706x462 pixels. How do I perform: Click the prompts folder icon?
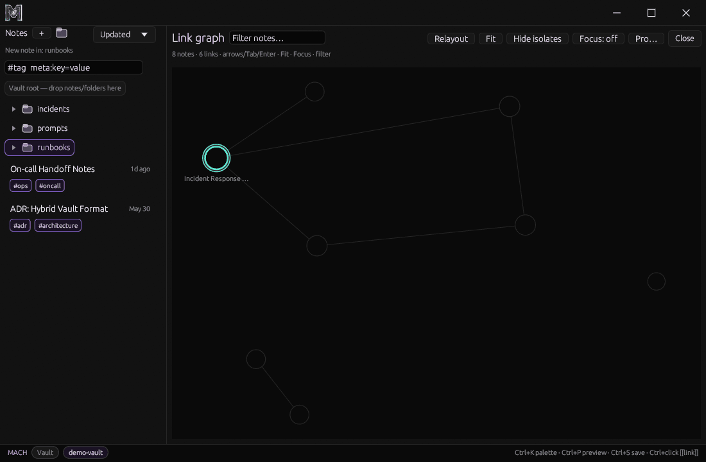28,128
